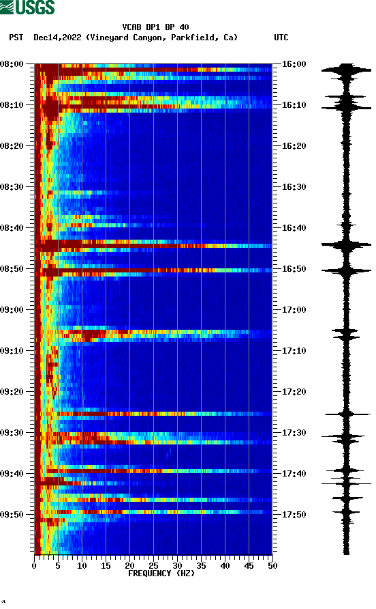Click the '10' frequency axis tick label

(x=82, y=566)
